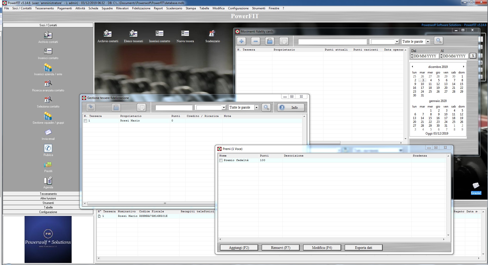This screenshot has width=488, height=265.
Task: Click Modifica (F4) button
Action: (x=322, y=248)
